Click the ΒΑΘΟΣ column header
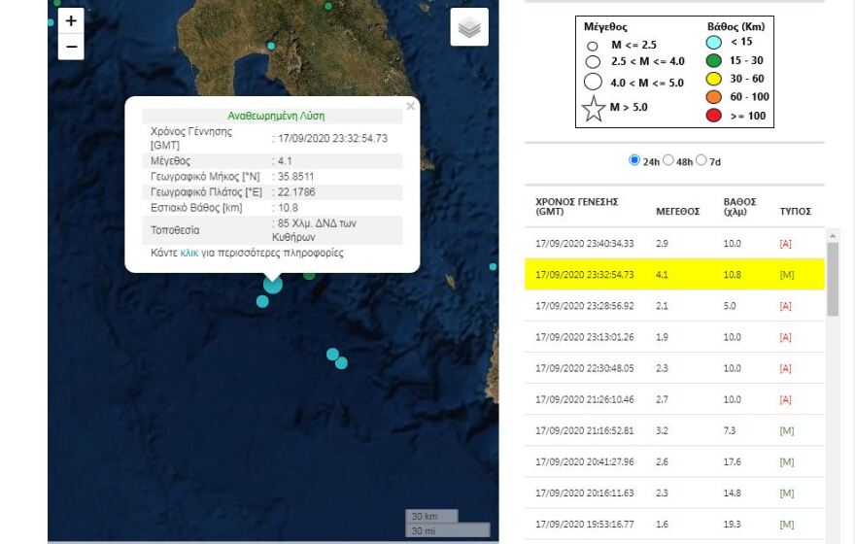This screenshot has height=544, width=855. pyautogui.click(x=740, y=206)
